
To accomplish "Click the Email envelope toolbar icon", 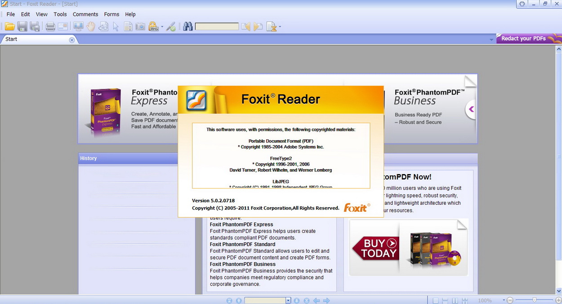I will pyautogui.click(x=63, y=27).
